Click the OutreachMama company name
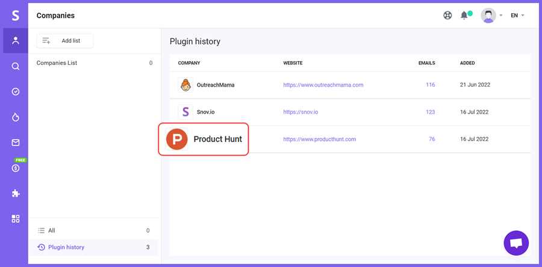This screenshot has width=542, height=267. coord(216,85)
